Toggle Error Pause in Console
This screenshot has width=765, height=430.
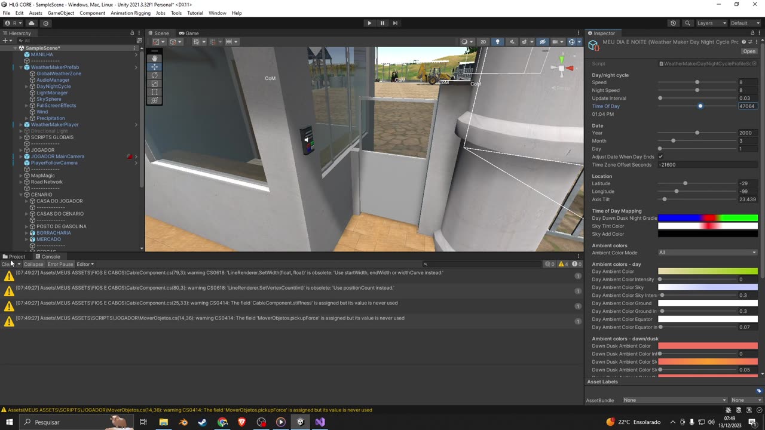[x=60, y=264]
